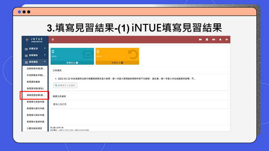Image resolution: width=269 pixels, height=151 pixels.
Task: Click the slide title 填寫見習結果 heading
Action: [134, 28]
